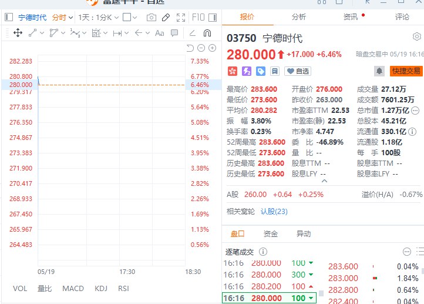The image size is (424, 304).
Task: Expand the wave line tool dropdown arrow
Action: pyautogui.click(x=84, y=33)
